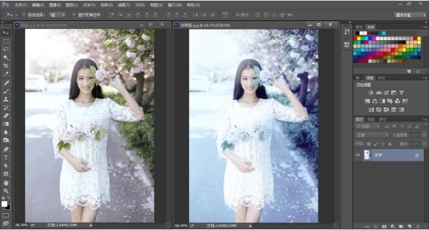
Task: Switch to the Paths tab
Action: 383,119
